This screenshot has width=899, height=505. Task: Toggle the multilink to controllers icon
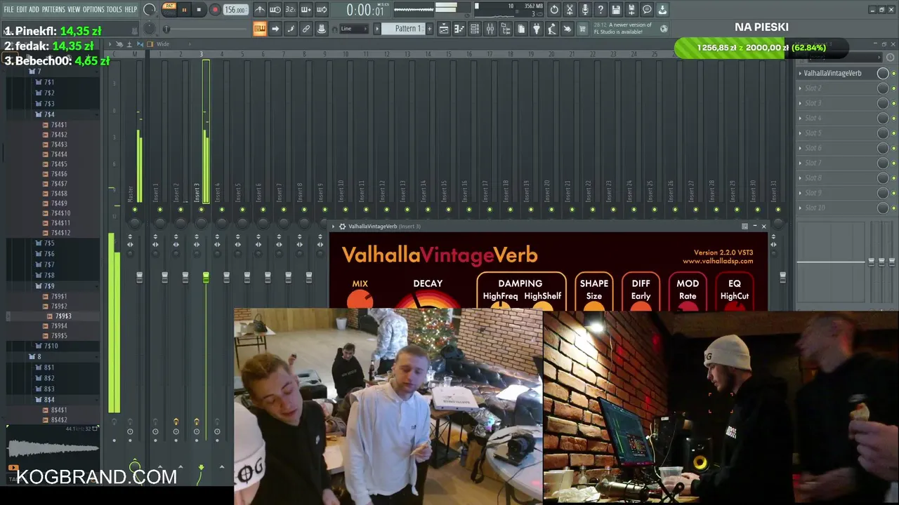[x=322, y=29]
